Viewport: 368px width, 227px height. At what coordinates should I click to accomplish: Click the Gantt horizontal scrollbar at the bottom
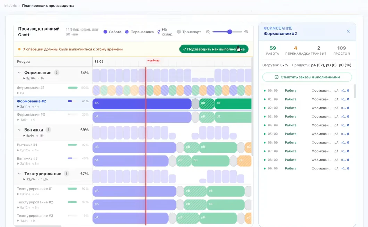pos(37,226)
